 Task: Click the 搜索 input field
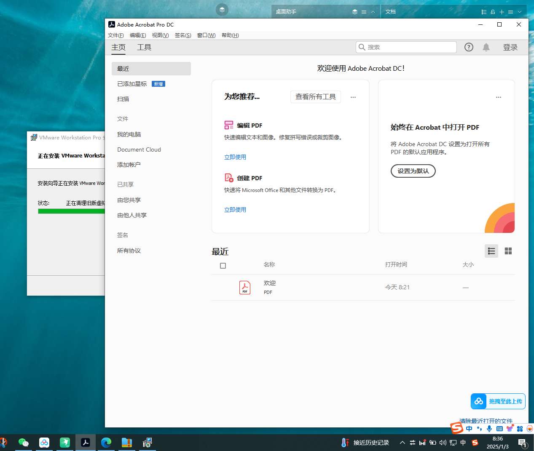point(406,47)
